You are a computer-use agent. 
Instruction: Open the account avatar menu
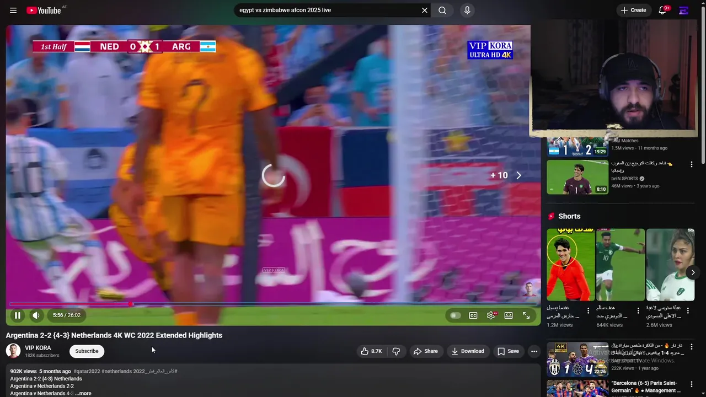pos(684,10)
